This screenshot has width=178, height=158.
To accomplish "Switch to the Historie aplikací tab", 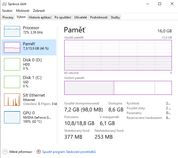I will 40,17.
